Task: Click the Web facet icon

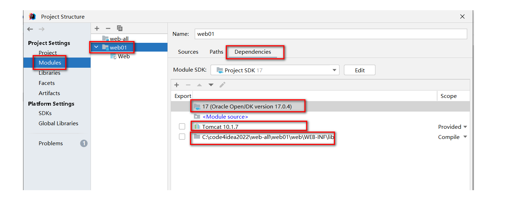Action: click(x=113, y=56)
